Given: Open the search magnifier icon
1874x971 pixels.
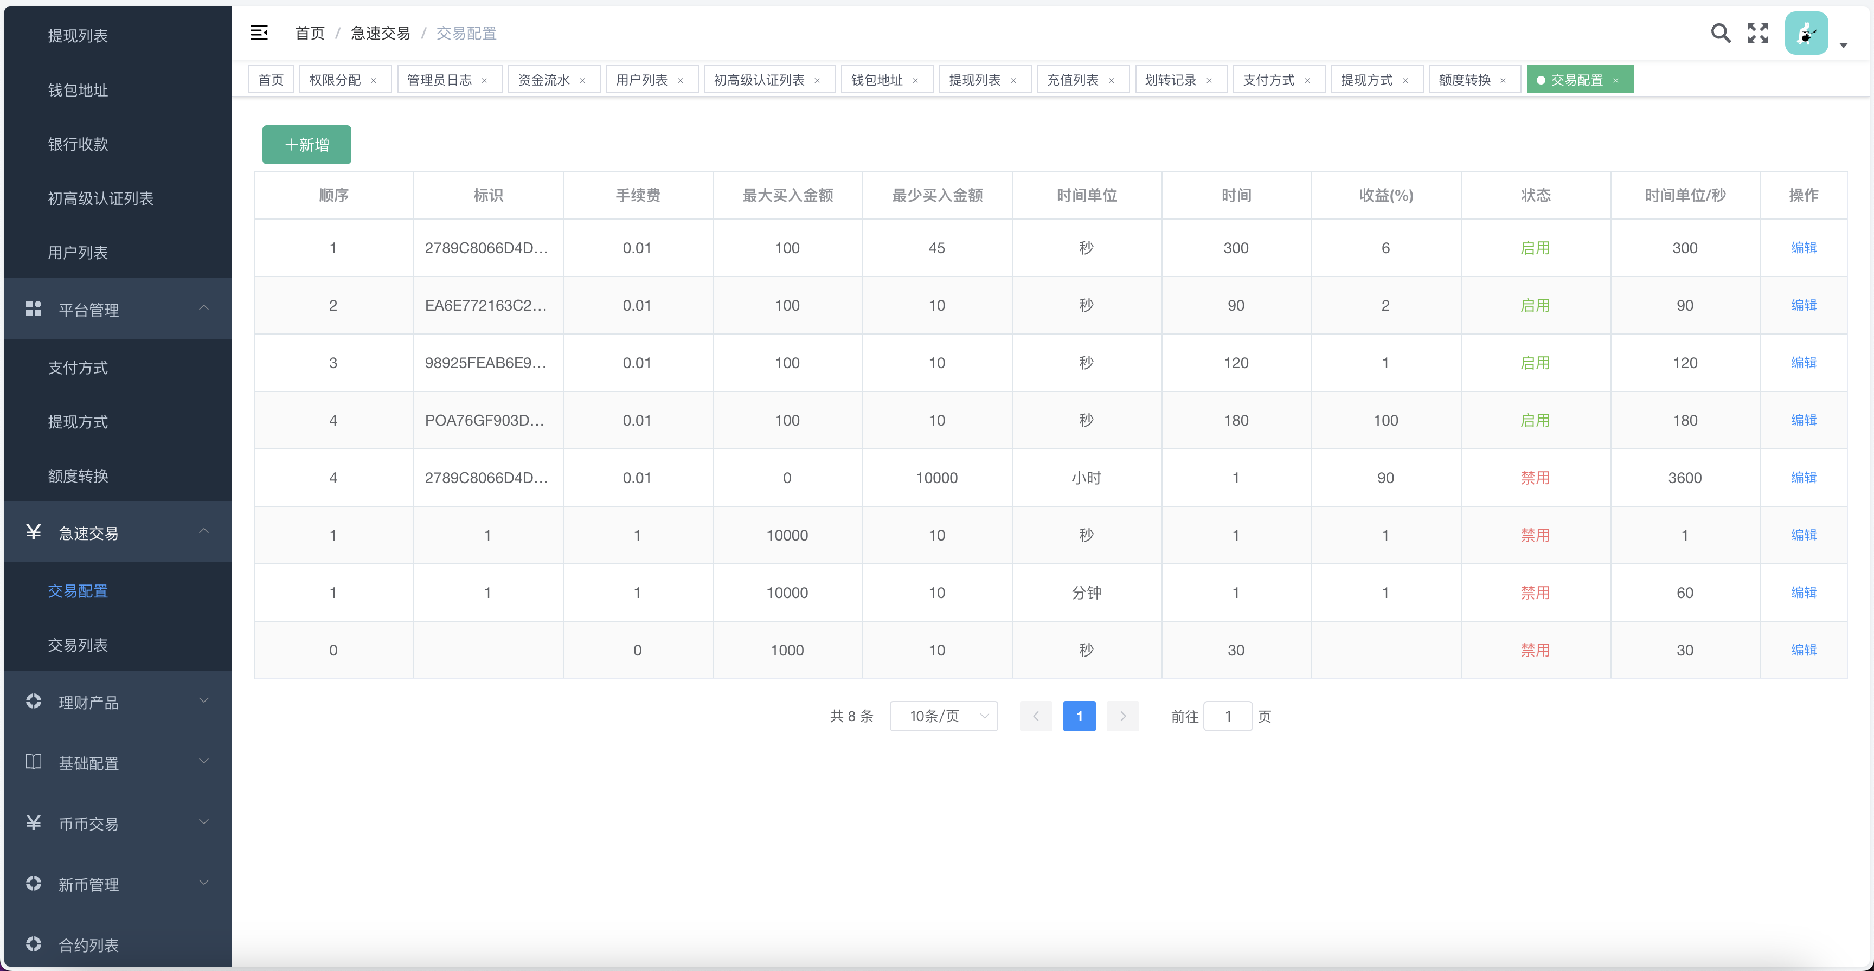Looking at the screenshot, I should point(1720,33).
